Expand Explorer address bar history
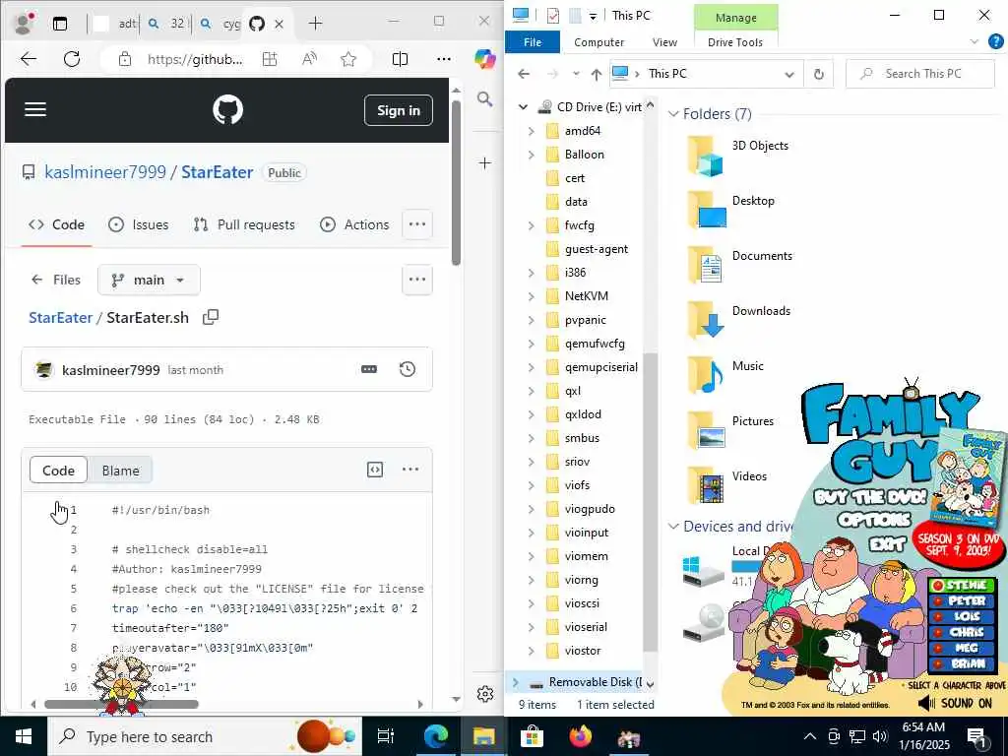The height and width of the screenshot is (756, 1008). pos(789,74)
